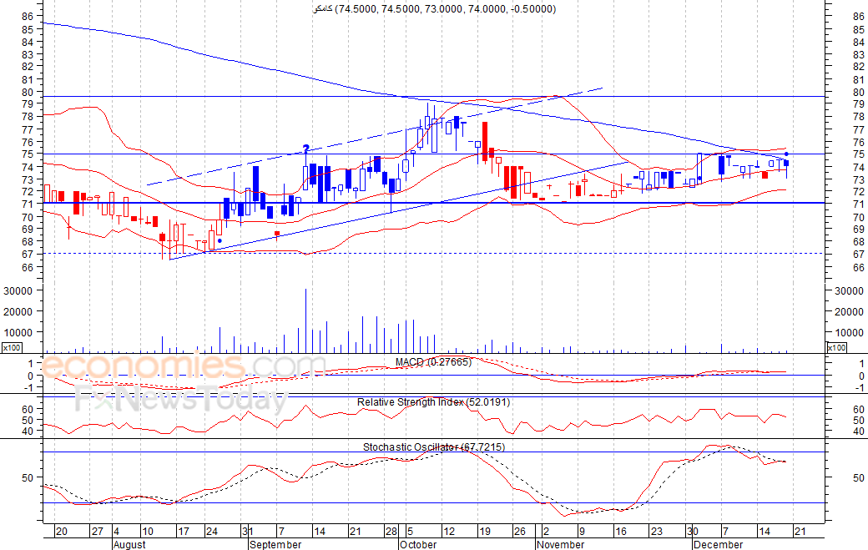This screenshot has width=868, height=550.
Task: Click price 70 on the right price axis
Action: click(x=859, y=218)
